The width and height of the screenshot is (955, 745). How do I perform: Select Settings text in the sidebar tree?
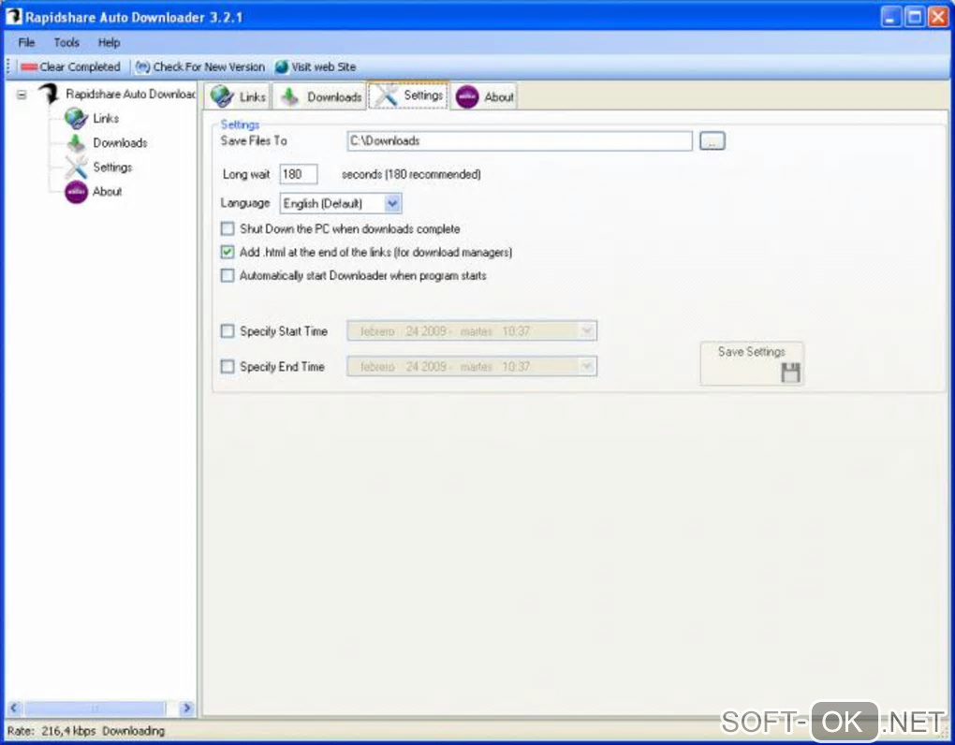(x=112, y=168)
